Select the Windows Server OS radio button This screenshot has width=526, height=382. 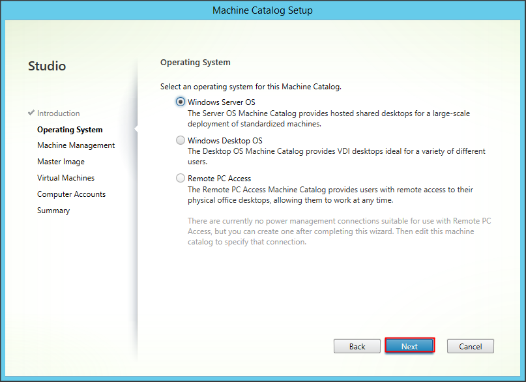click(181, 102)
